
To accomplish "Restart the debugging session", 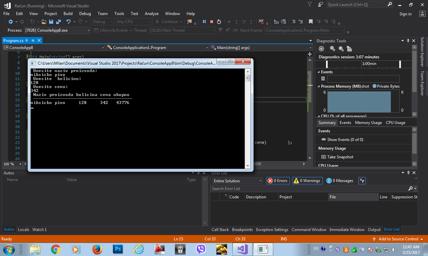I will 219,22.
